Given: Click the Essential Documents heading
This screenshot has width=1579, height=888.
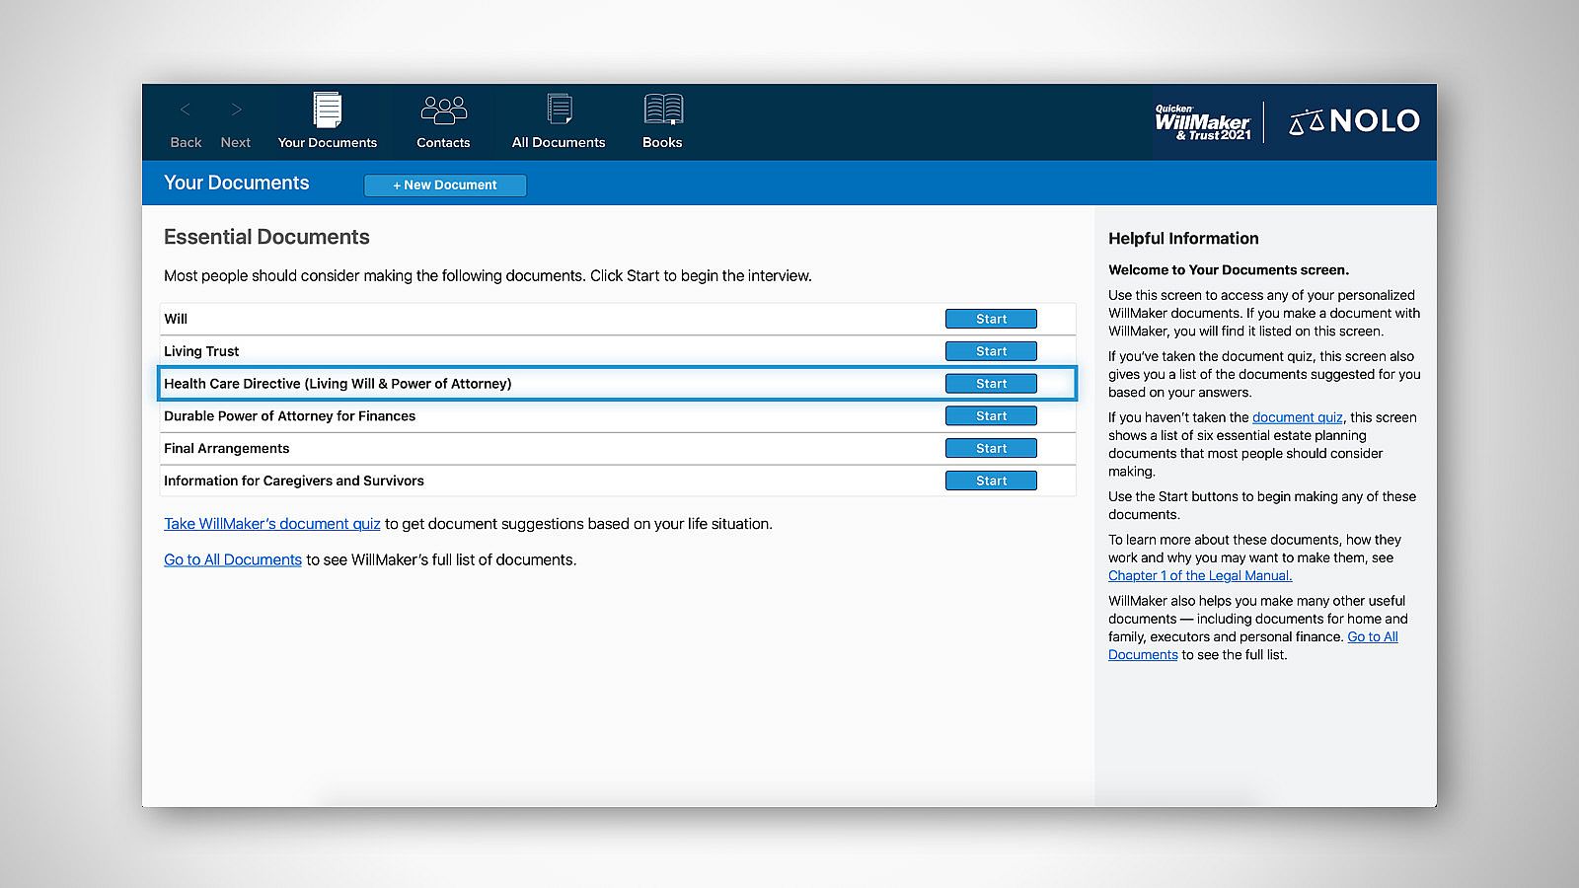Looking at the screenshot, I should click(266, 237).
